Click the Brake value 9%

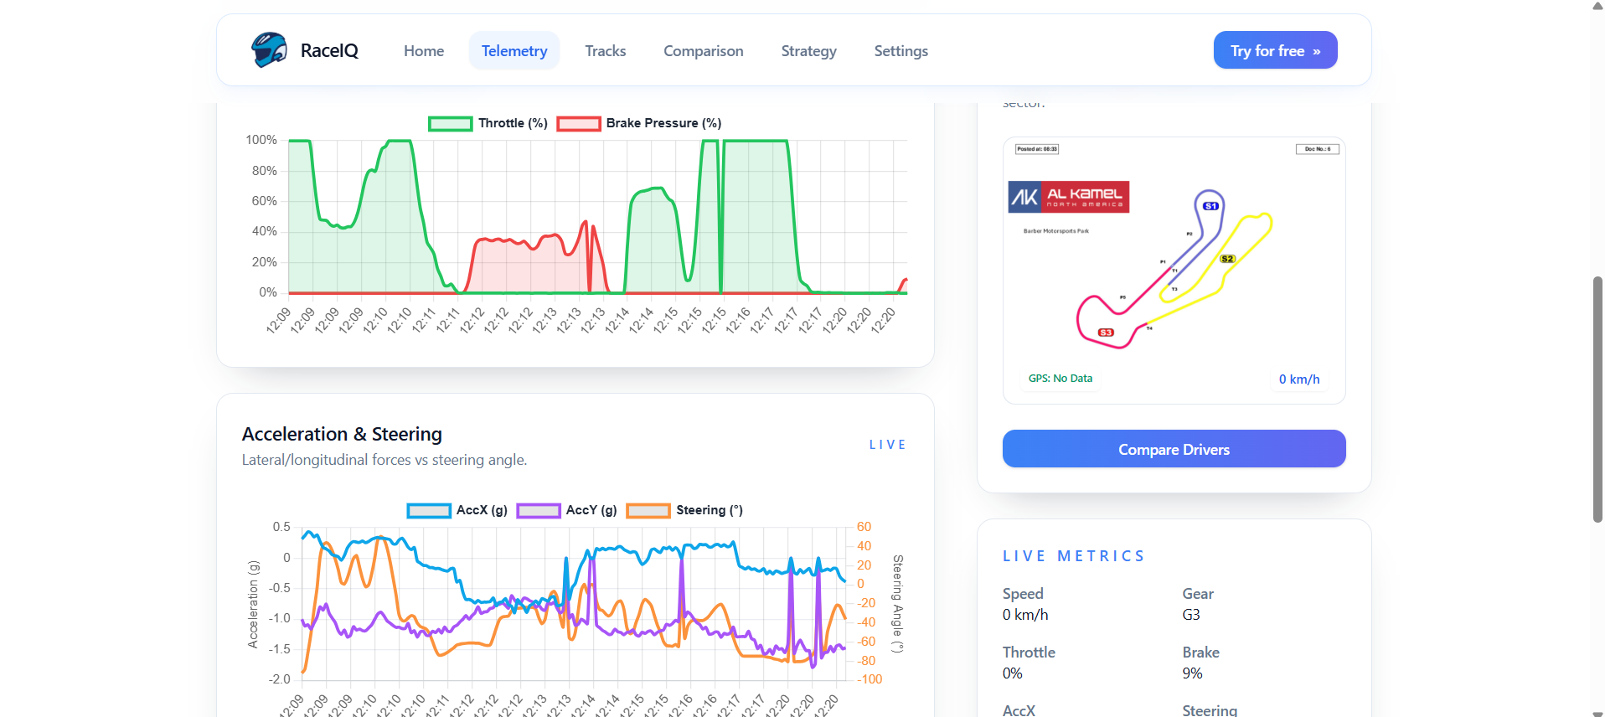pos(1192,673)
